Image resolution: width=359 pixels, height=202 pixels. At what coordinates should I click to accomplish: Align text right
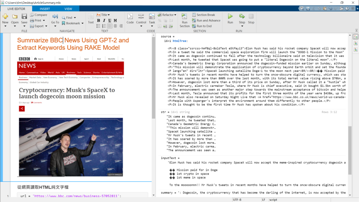point(121,26)
